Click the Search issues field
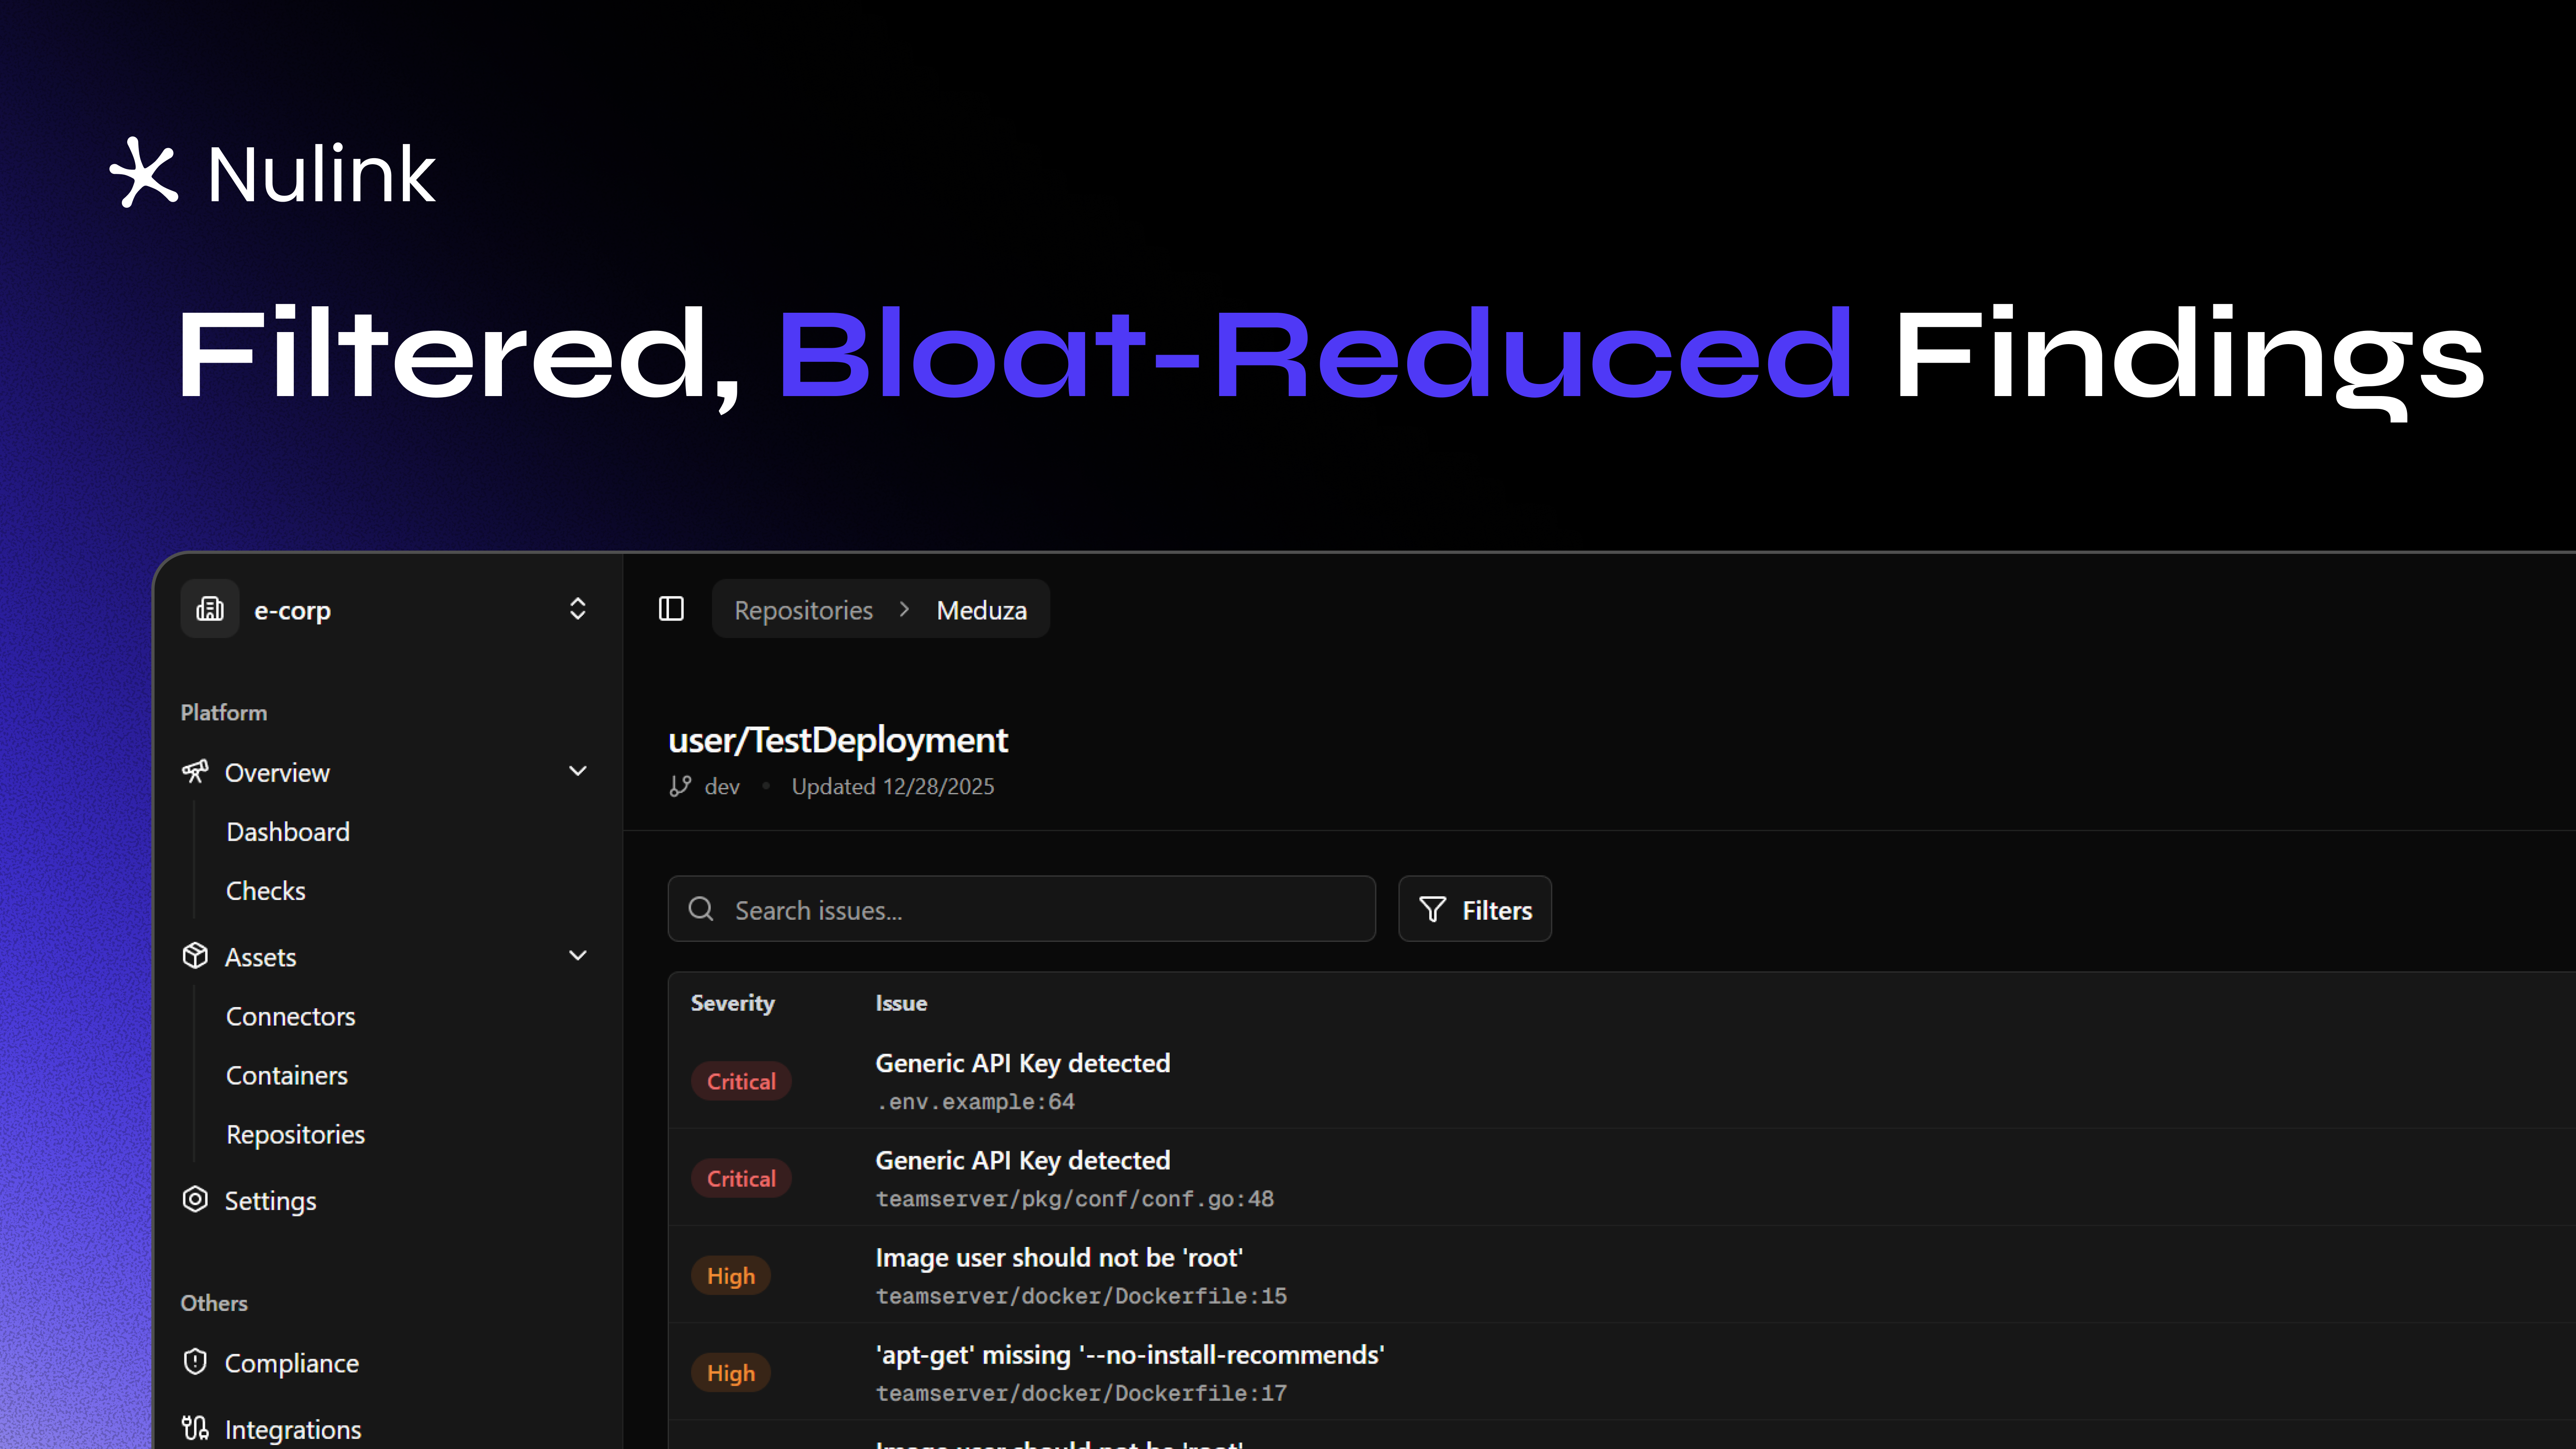The height and width of the screenshot is (1449, 2576). [1022, 909]
